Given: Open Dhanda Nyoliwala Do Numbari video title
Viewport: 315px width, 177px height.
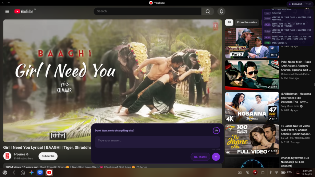Looking at the screenshot, I should point(295,162).
